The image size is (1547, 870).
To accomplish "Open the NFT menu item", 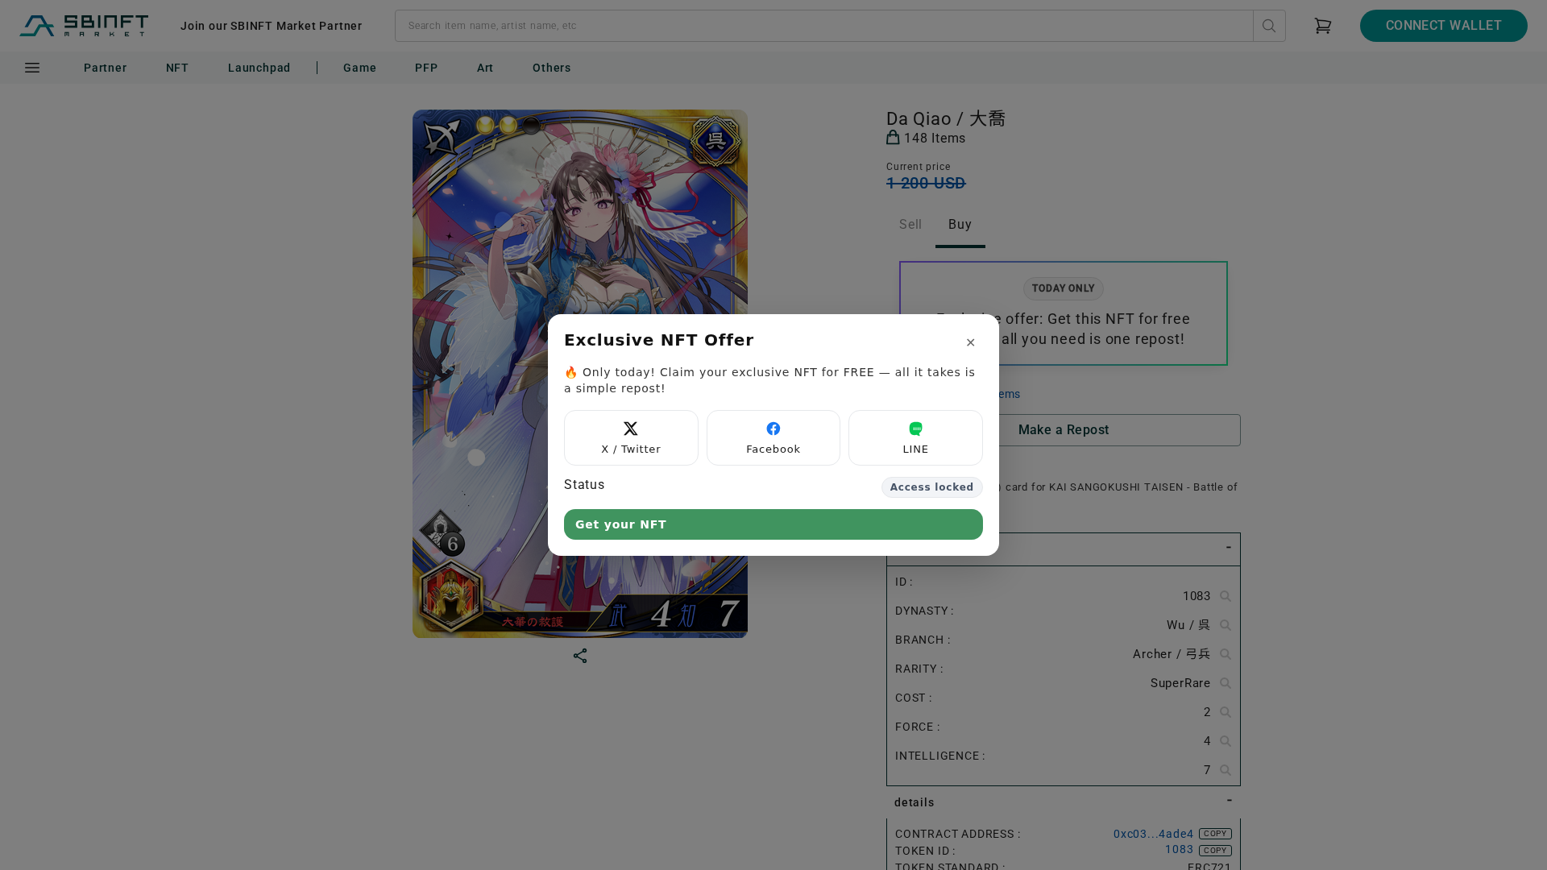I will pyautogui.click(x=177, y=68).
